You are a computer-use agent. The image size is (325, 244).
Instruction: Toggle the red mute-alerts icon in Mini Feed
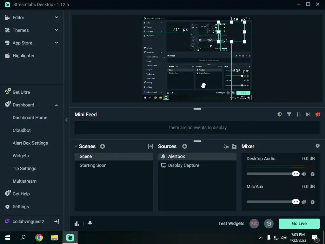(317, 114)
